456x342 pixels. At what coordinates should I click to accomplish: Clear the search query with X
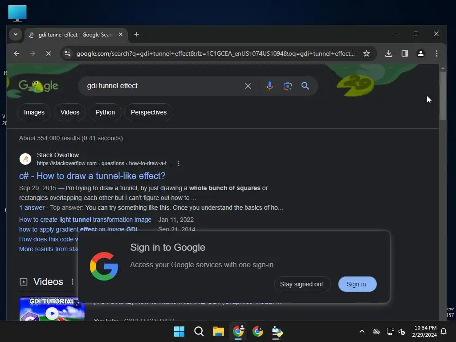pyautogui.click(x=248, y=86)
